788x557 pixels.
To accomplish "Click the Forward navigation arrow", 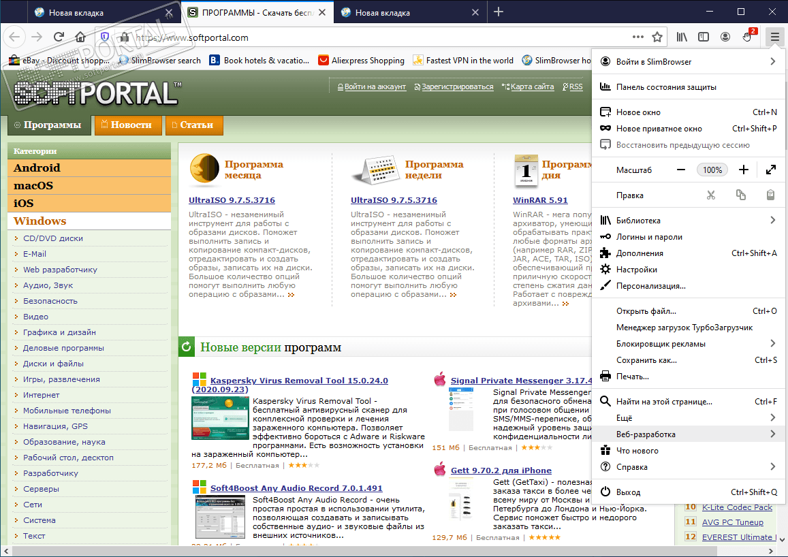I will pyautogui.click(x=37, y=37).
